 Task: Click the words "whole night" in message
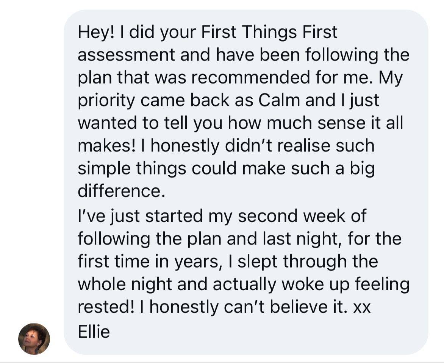(125, 285)
